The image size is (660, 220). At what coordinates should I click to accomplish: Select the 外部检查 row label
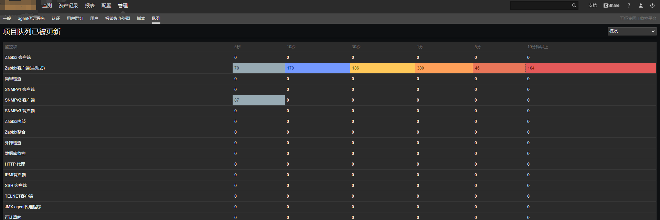pyautogui.click(x=13, y=143)
